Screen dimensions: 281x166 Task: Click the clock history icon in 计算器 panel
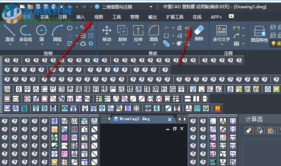[x=260, y=130]
